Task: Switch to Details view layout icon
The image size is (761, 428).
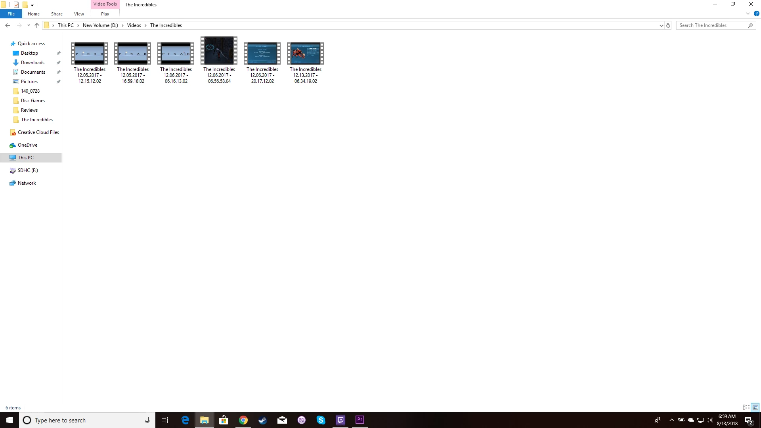Action: point(746,407)
